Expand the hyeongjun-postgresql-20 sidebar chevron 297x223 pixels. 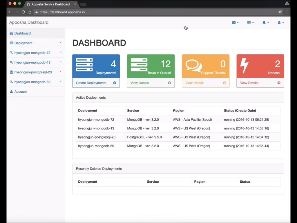[61, 72]
